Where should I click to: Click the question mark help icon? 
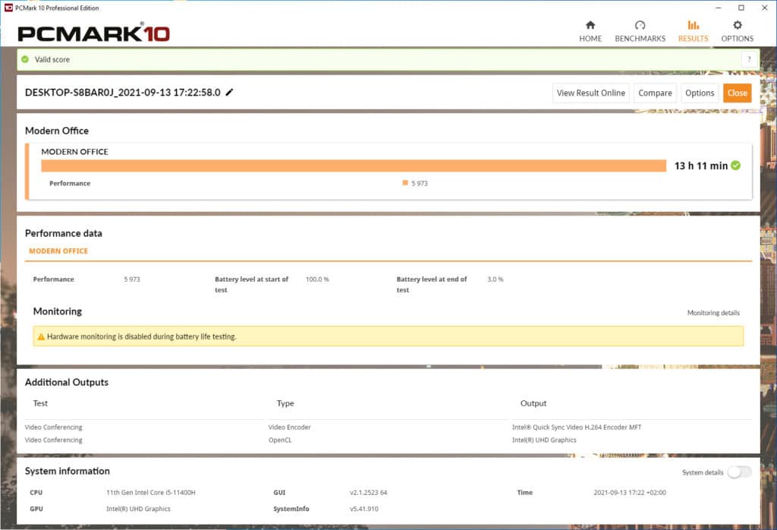coord(749,59)
